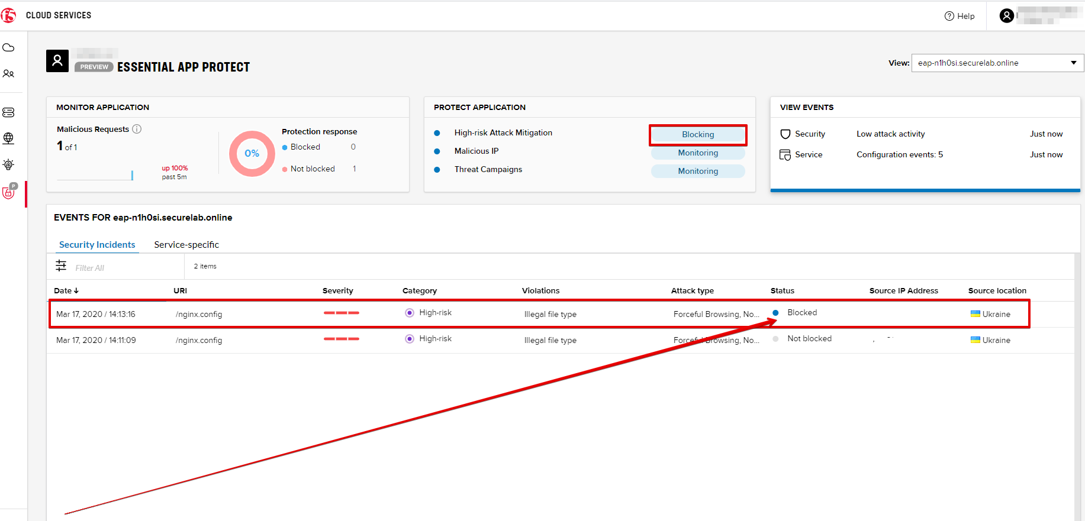Open the globe icon in sidebar
1085x521 pixels.
[x=8, y=138]
